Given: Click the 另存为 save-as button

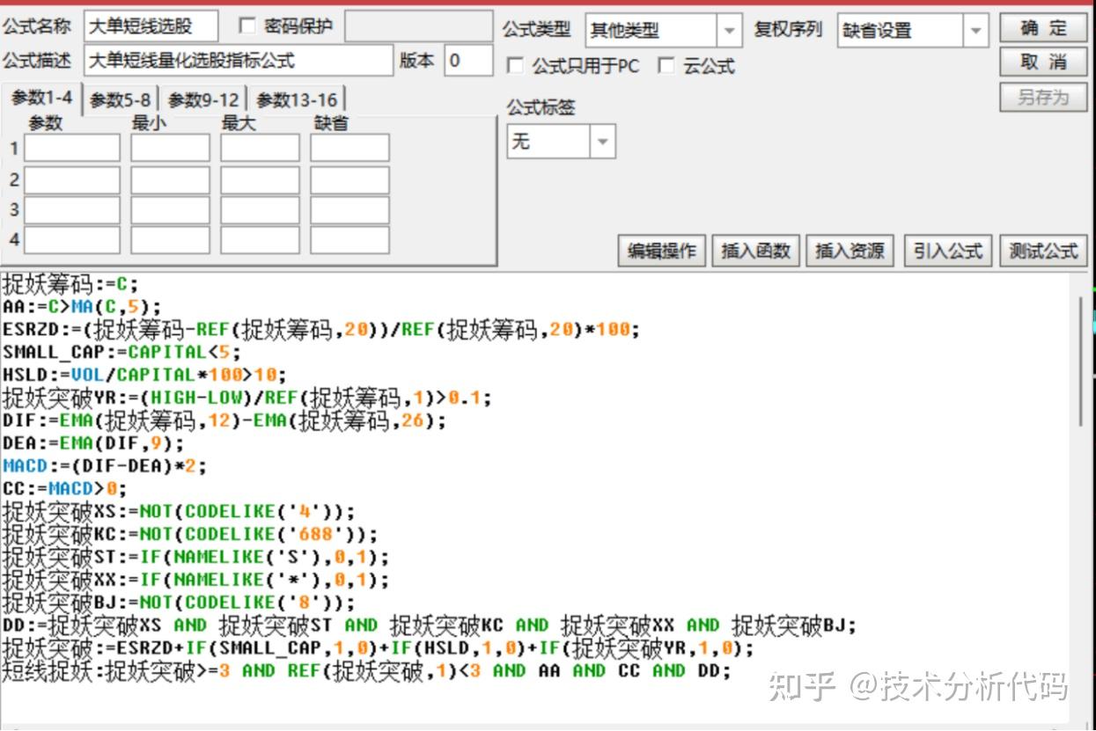Looking at the screenshot, I should point(1043,97).
